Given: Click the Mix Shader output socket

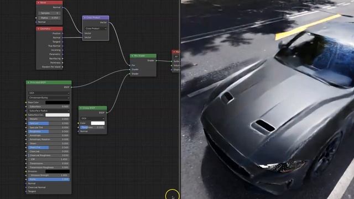Looking at the screenshot, I should coord(156,60).
